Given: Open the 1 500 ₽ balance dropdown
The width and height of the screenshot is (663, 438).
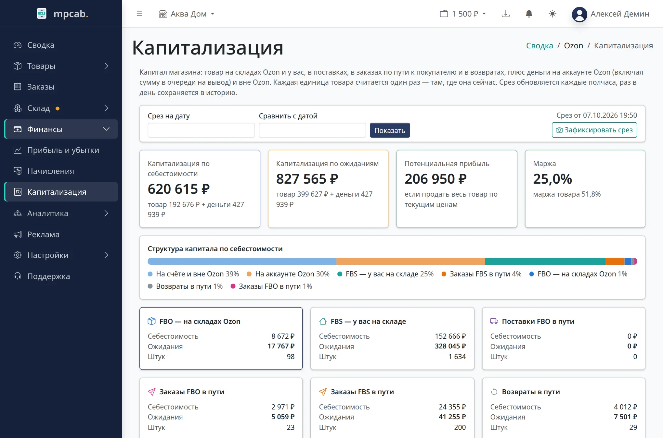Looking at the screenshot, I should pos(463,14).
